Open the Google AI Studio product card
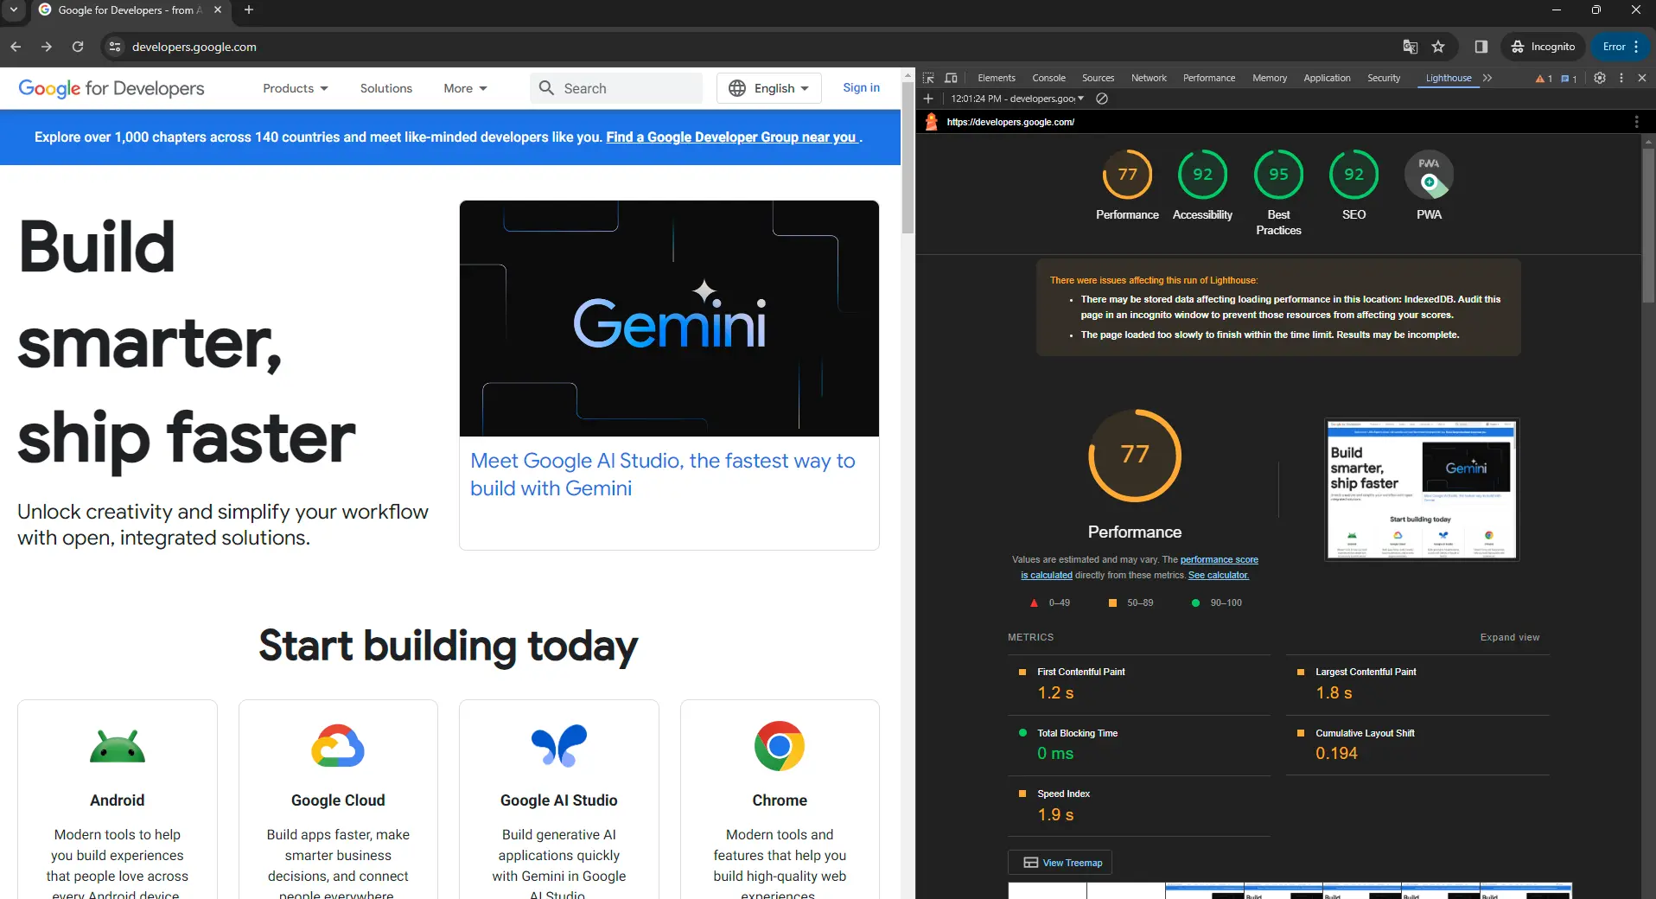Screen dimensions: 1656x899 559,800
